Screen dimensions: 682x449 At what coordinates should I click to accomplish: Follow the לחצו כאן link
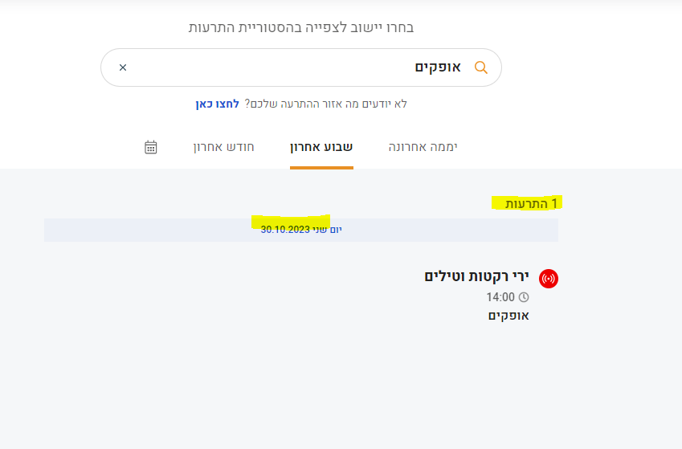(217, 104)
